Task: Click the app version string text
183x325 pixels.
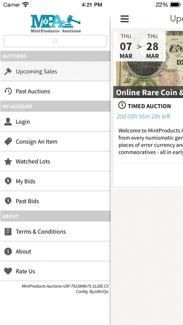Action: (x=65, y=286)
